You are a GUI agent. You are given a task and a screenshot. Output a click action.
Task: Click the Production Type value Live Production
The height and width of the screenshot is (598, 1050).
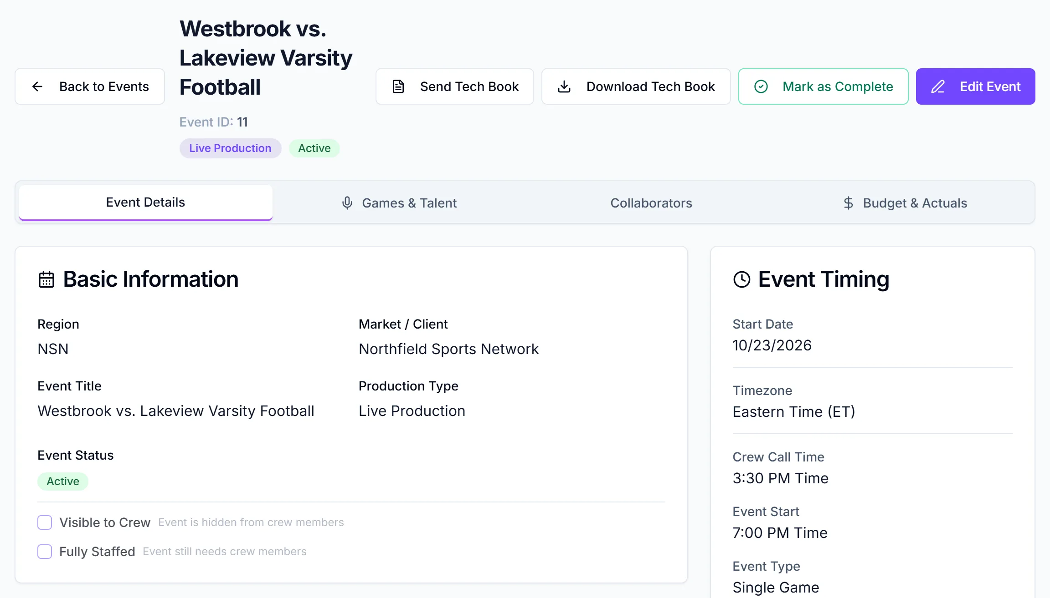pos(412,411)
